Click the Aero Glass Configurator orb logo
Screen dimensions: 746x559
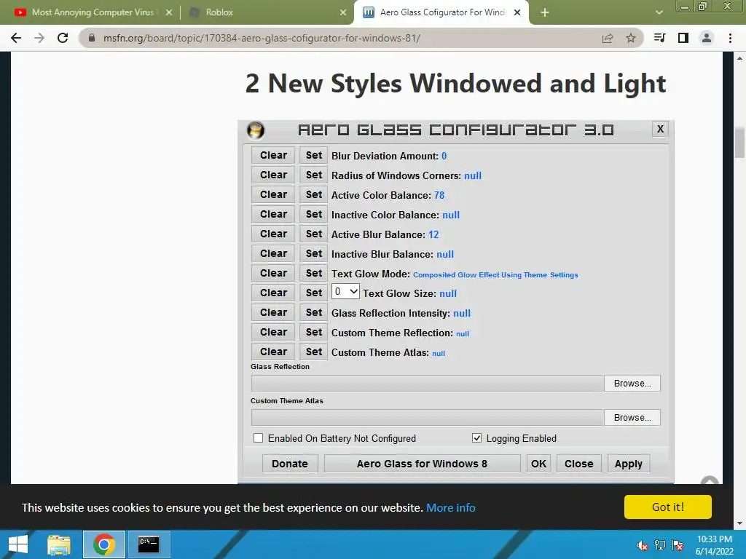tap(256, 130)
